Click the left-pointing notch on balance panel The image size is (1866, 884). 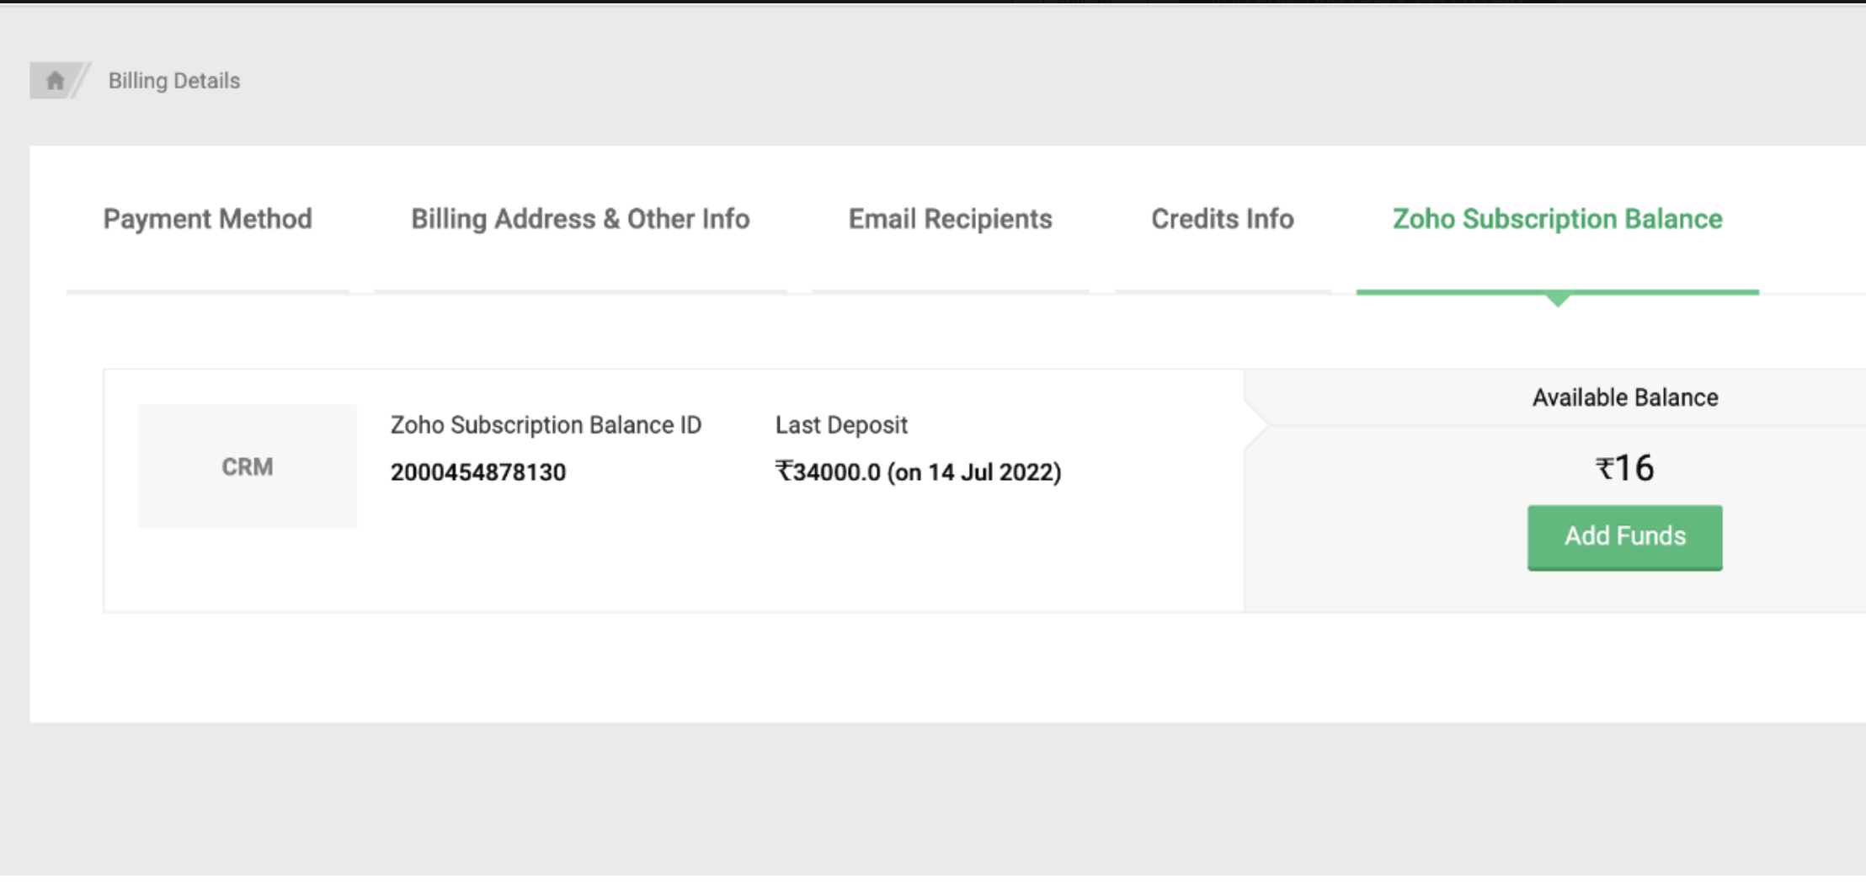point(1256,424)
